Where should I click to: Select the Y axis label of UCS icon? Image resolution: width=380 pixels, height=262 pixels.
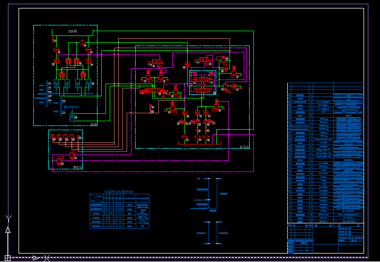(7, 217)
